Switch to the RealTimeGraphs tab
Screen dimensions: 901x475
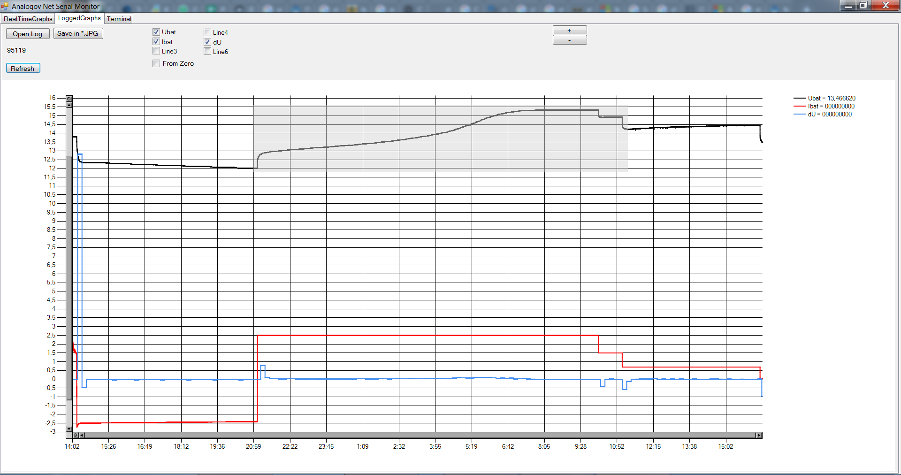coord(28,19)
